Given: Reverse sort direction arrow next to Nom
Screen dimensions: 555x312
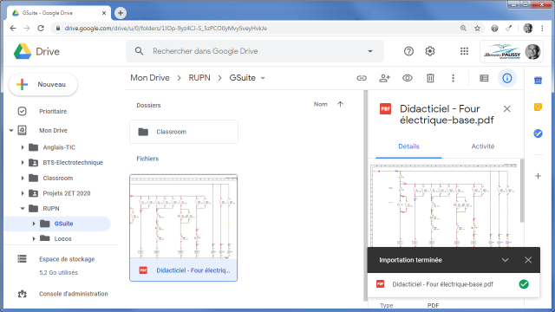Looking at the screenshot, I should [340, 104].
